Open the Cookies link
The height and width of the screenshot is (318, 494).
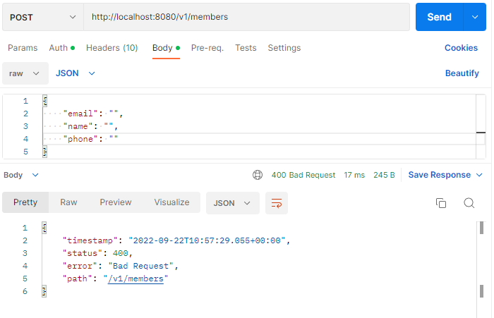point(461,48)
